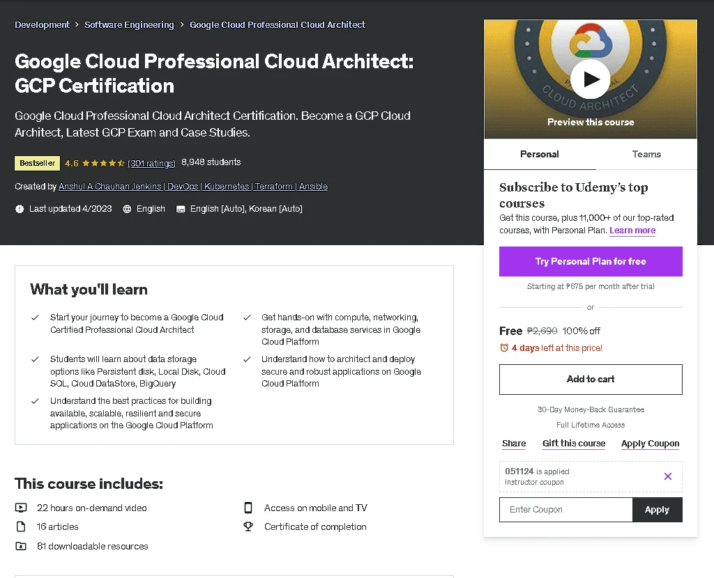
Task: Click the course title heading
Action: [x=214, y=73]
